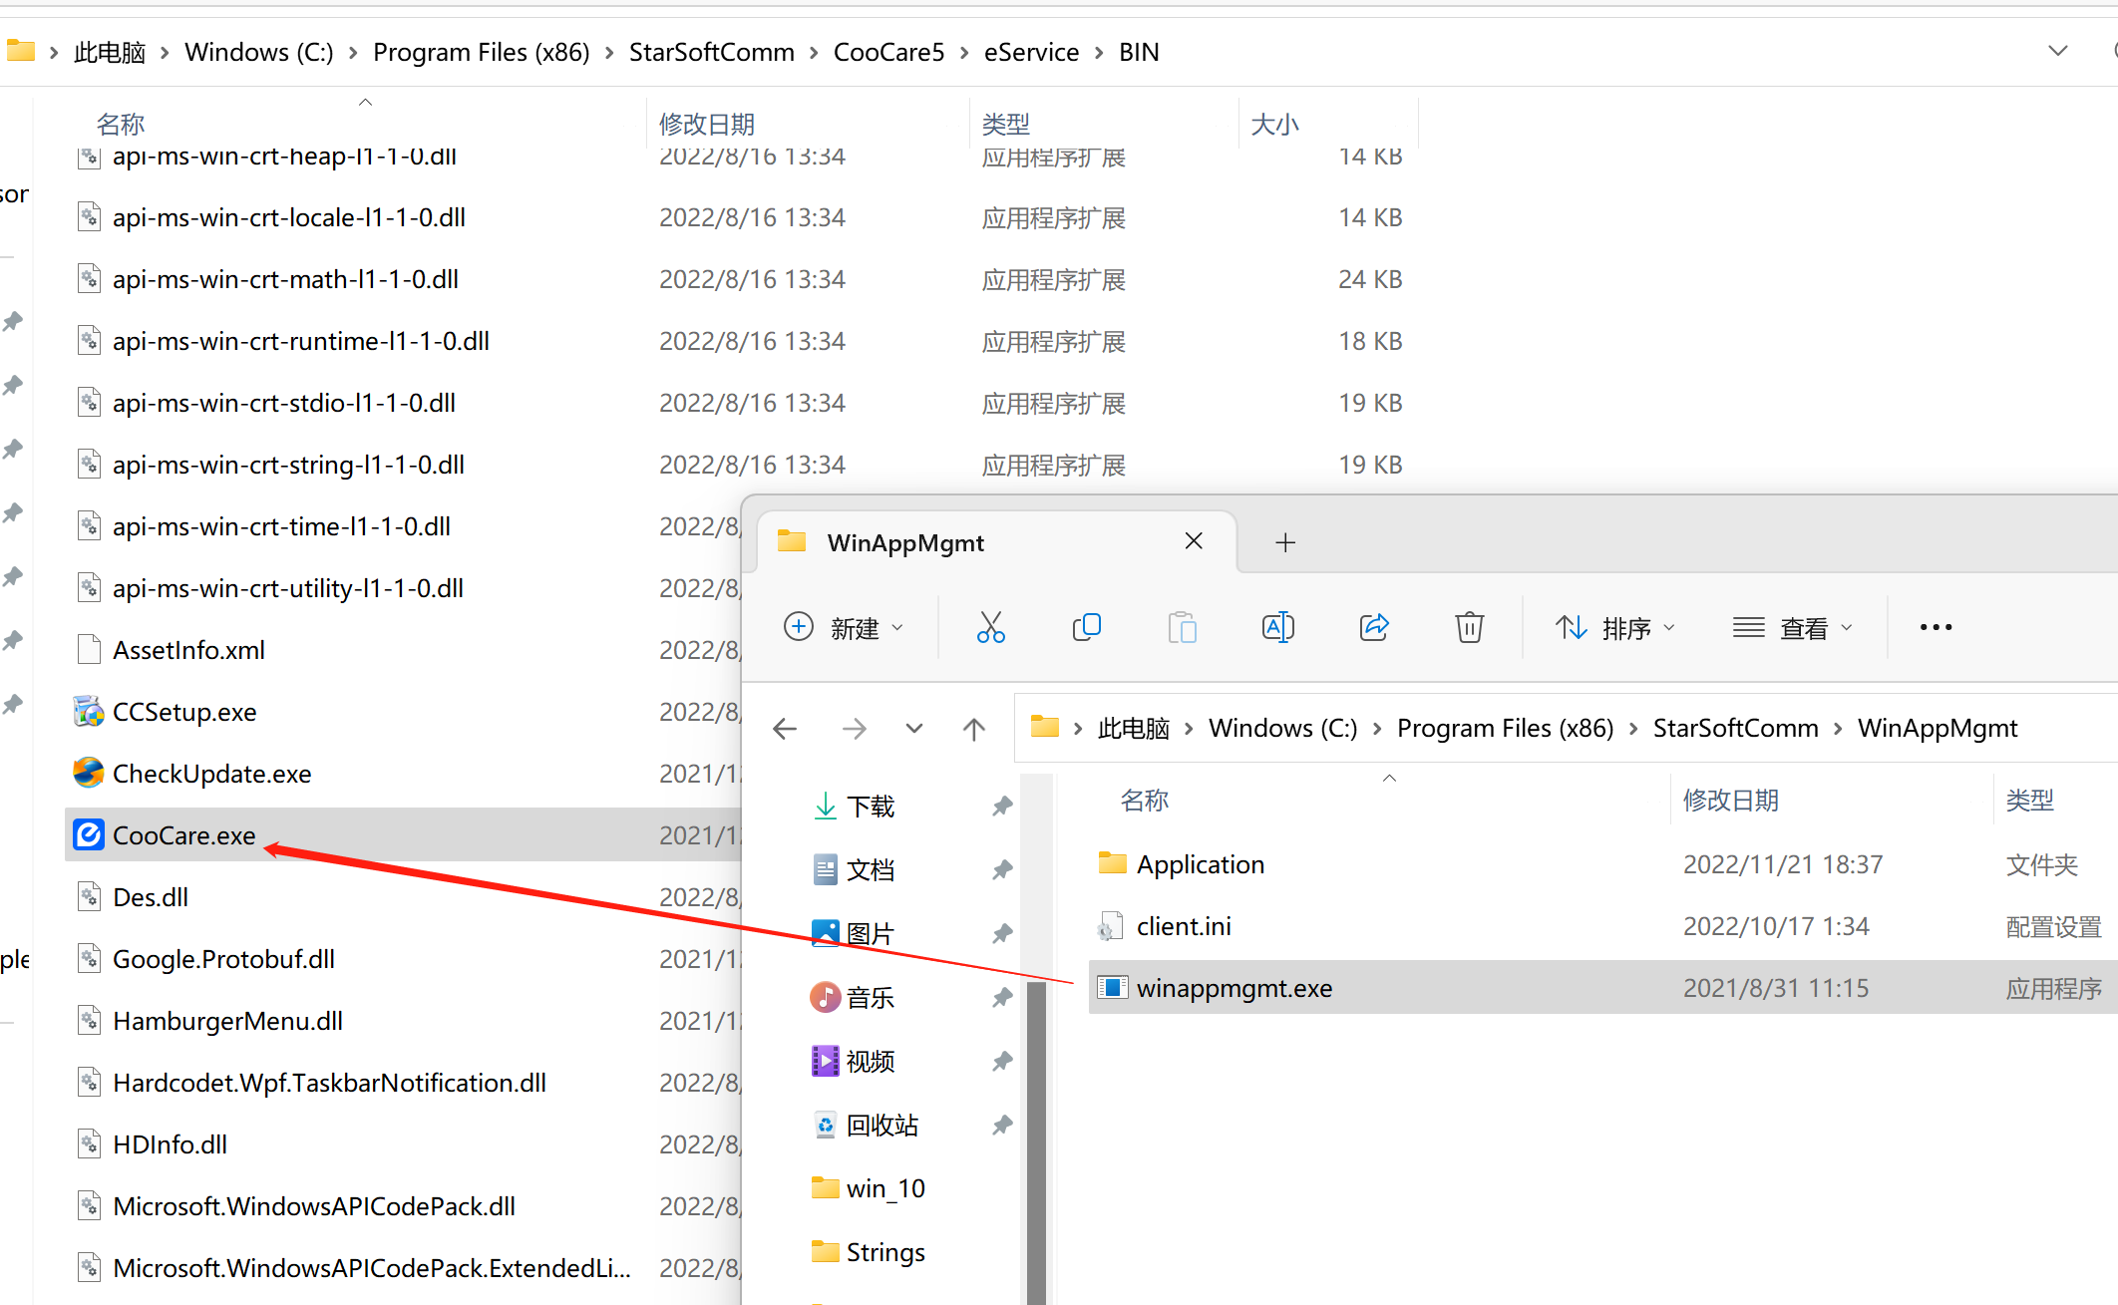
Task: Click the Rename icon in toolbar
Action: (x=1277, y=627)
